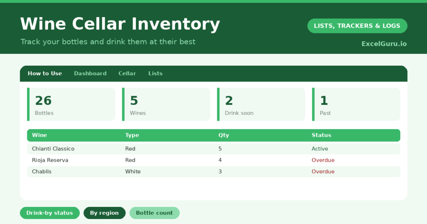The image size is (427, 224).
Task: Click the Active status cell
Action: click(x=320, y=149)
